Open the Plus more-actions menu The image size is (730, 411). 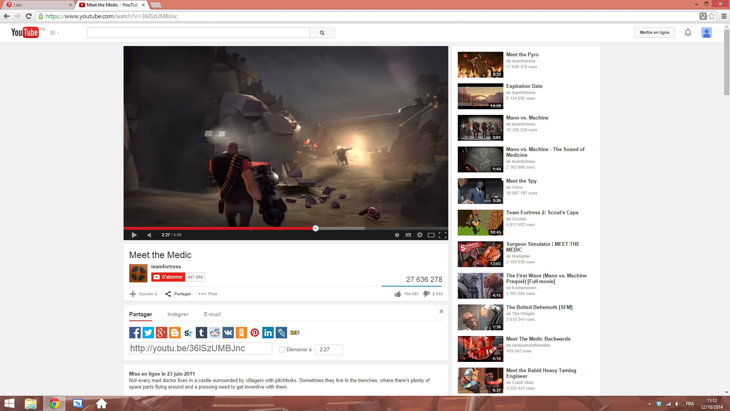(208, 294)
